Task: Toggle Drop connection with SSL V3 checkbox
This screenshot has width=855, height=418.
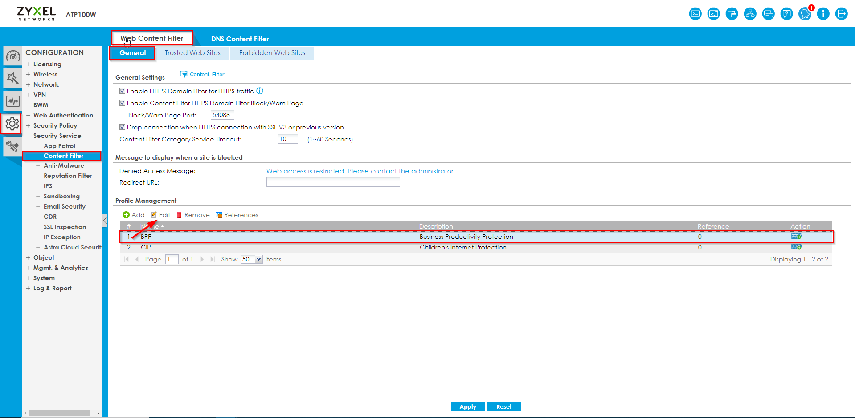Action: 122,127
